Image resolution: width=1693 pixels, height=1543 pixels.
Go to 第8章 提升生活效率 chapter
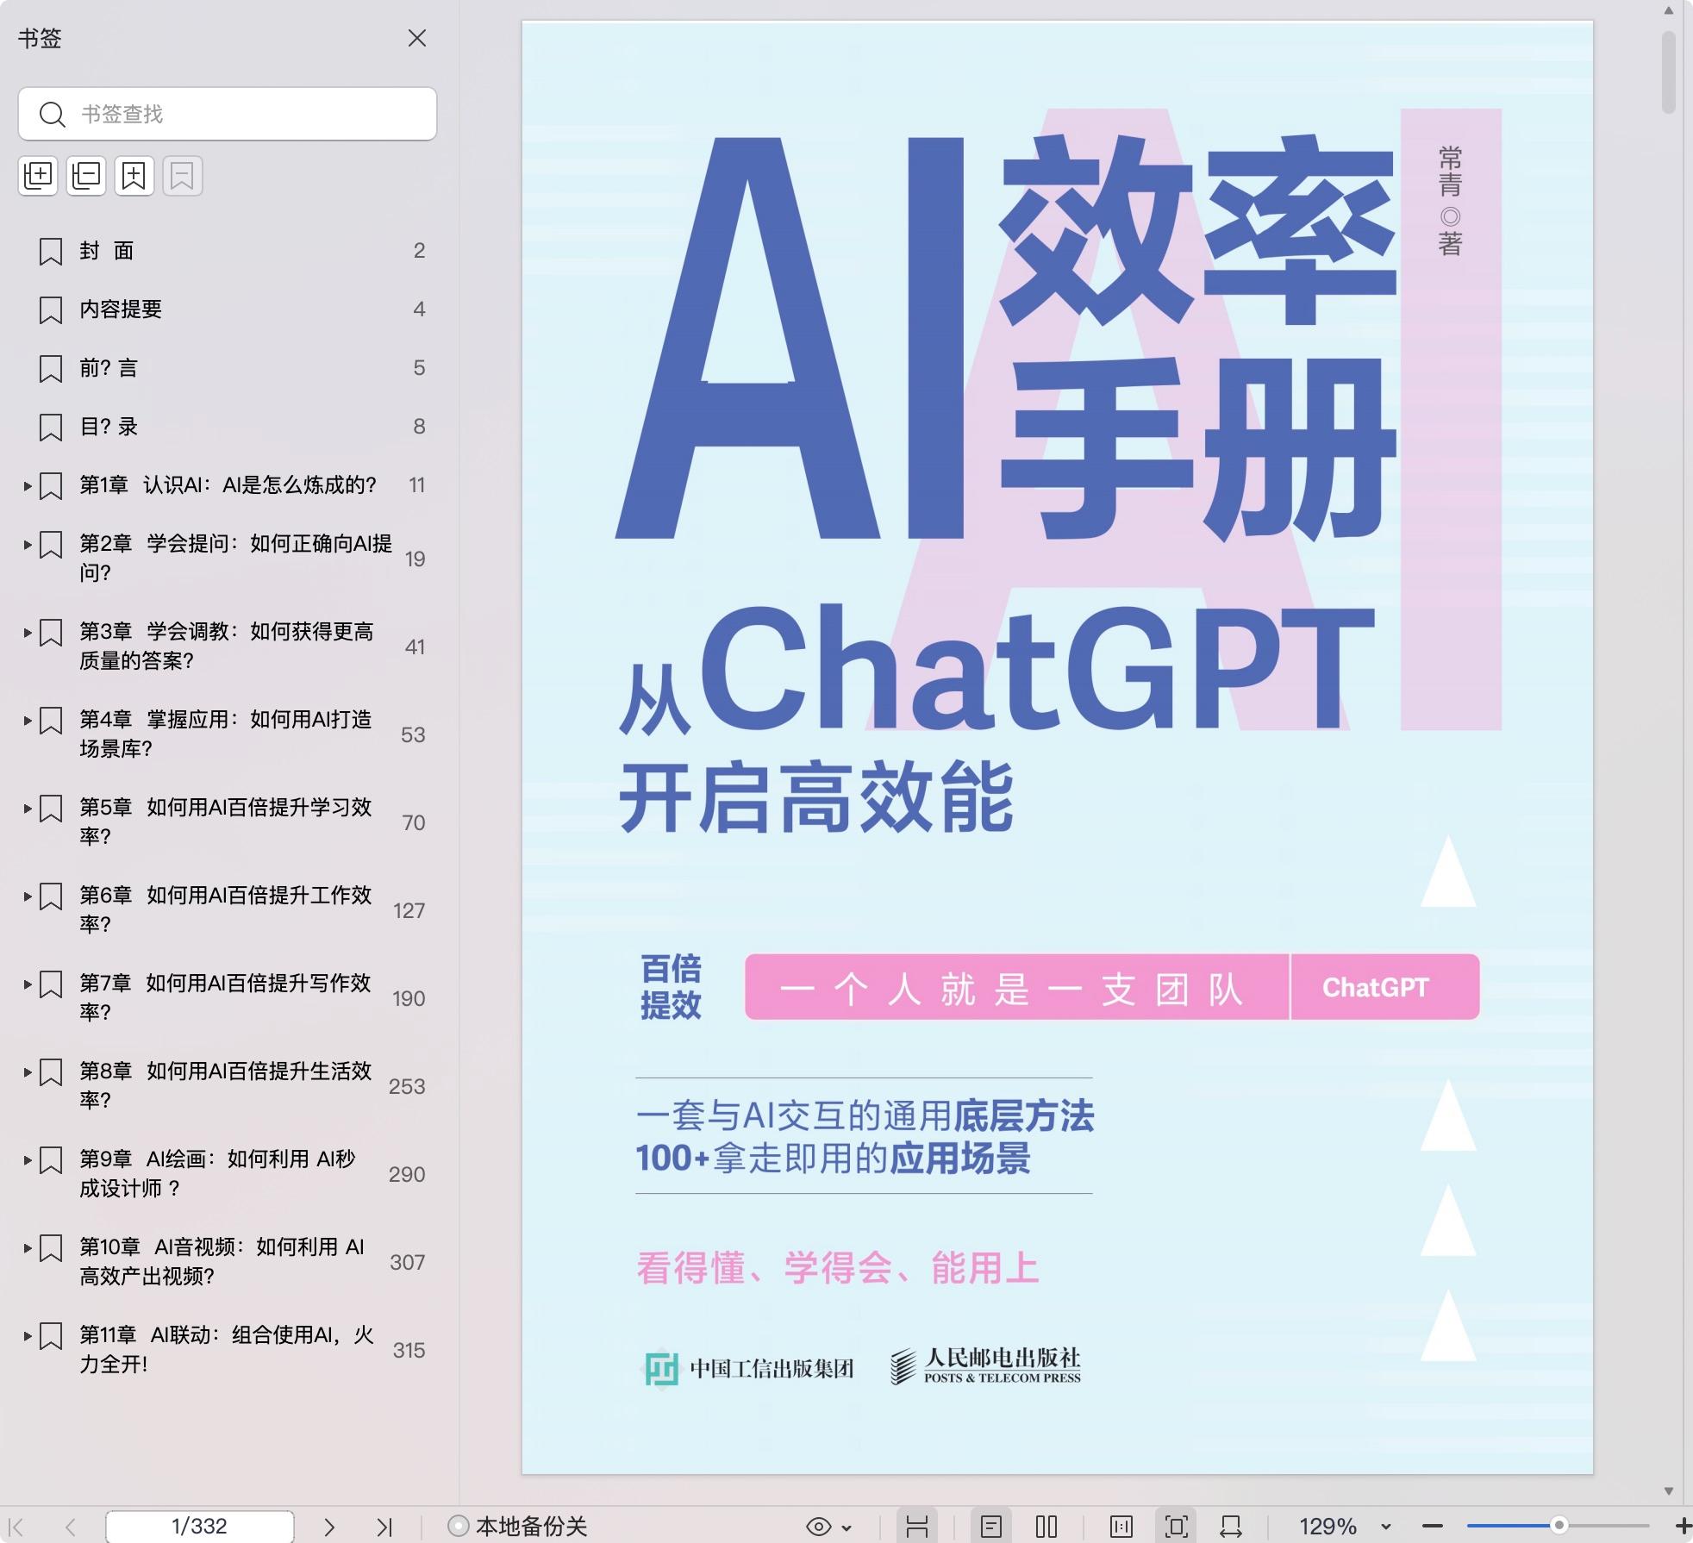tap(226, 1085)
